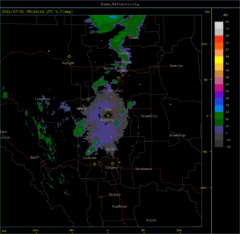Click the Vulcan label

151,220
